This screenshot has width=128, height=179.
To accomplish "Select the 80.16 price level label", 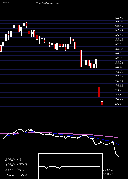I will pos(119,67).
